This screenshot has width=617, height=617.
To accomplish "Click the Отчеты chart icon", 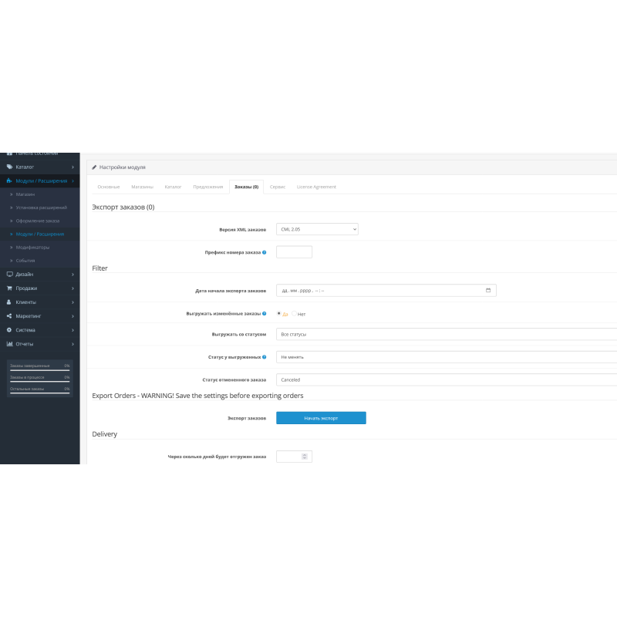I will 8,343.
